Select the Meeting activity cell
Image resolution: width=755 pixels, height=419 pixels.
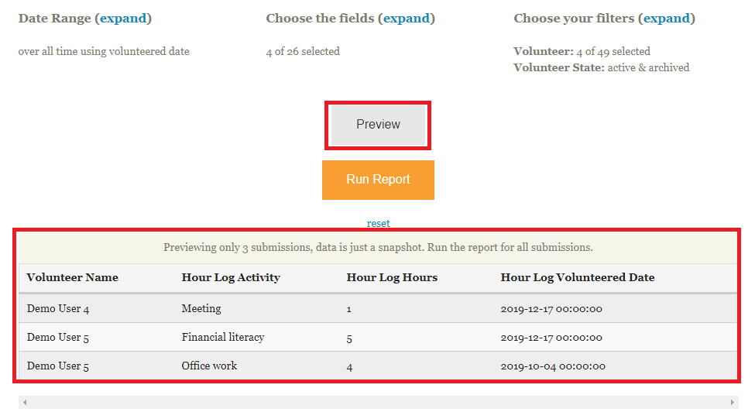click(x=201, y=308)
